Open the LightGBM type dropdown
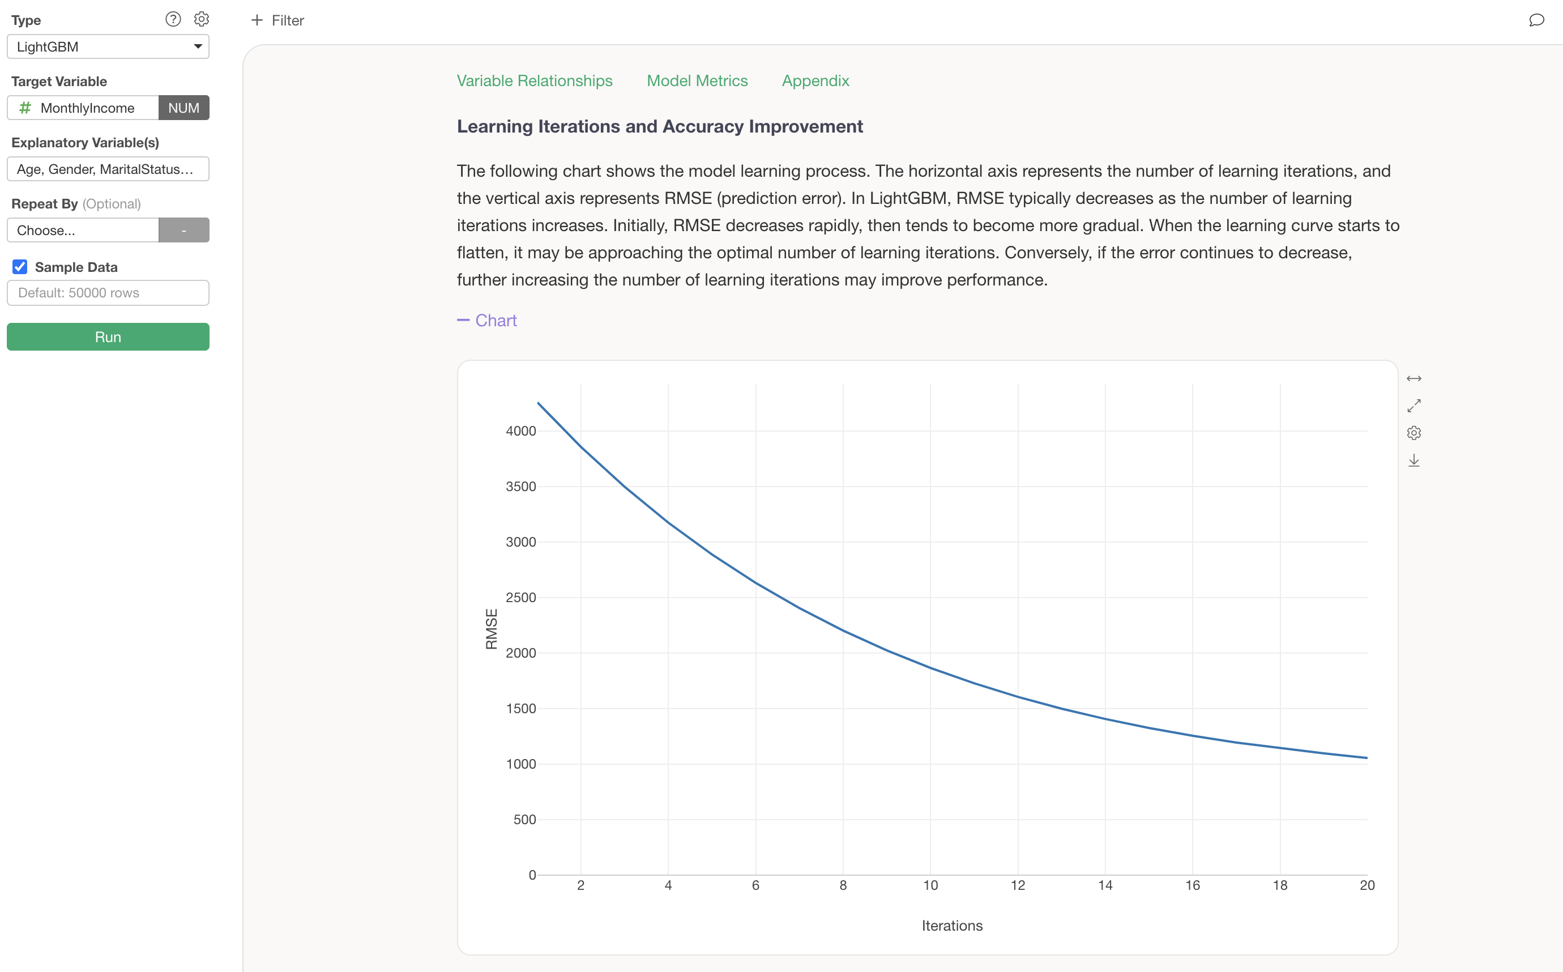 pyautogui.click(x=108, y=47)
